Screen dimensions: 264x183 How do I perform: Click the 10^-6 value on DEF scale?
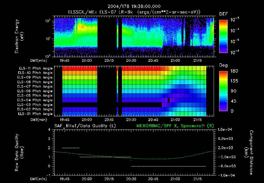[x=235, y=52]
